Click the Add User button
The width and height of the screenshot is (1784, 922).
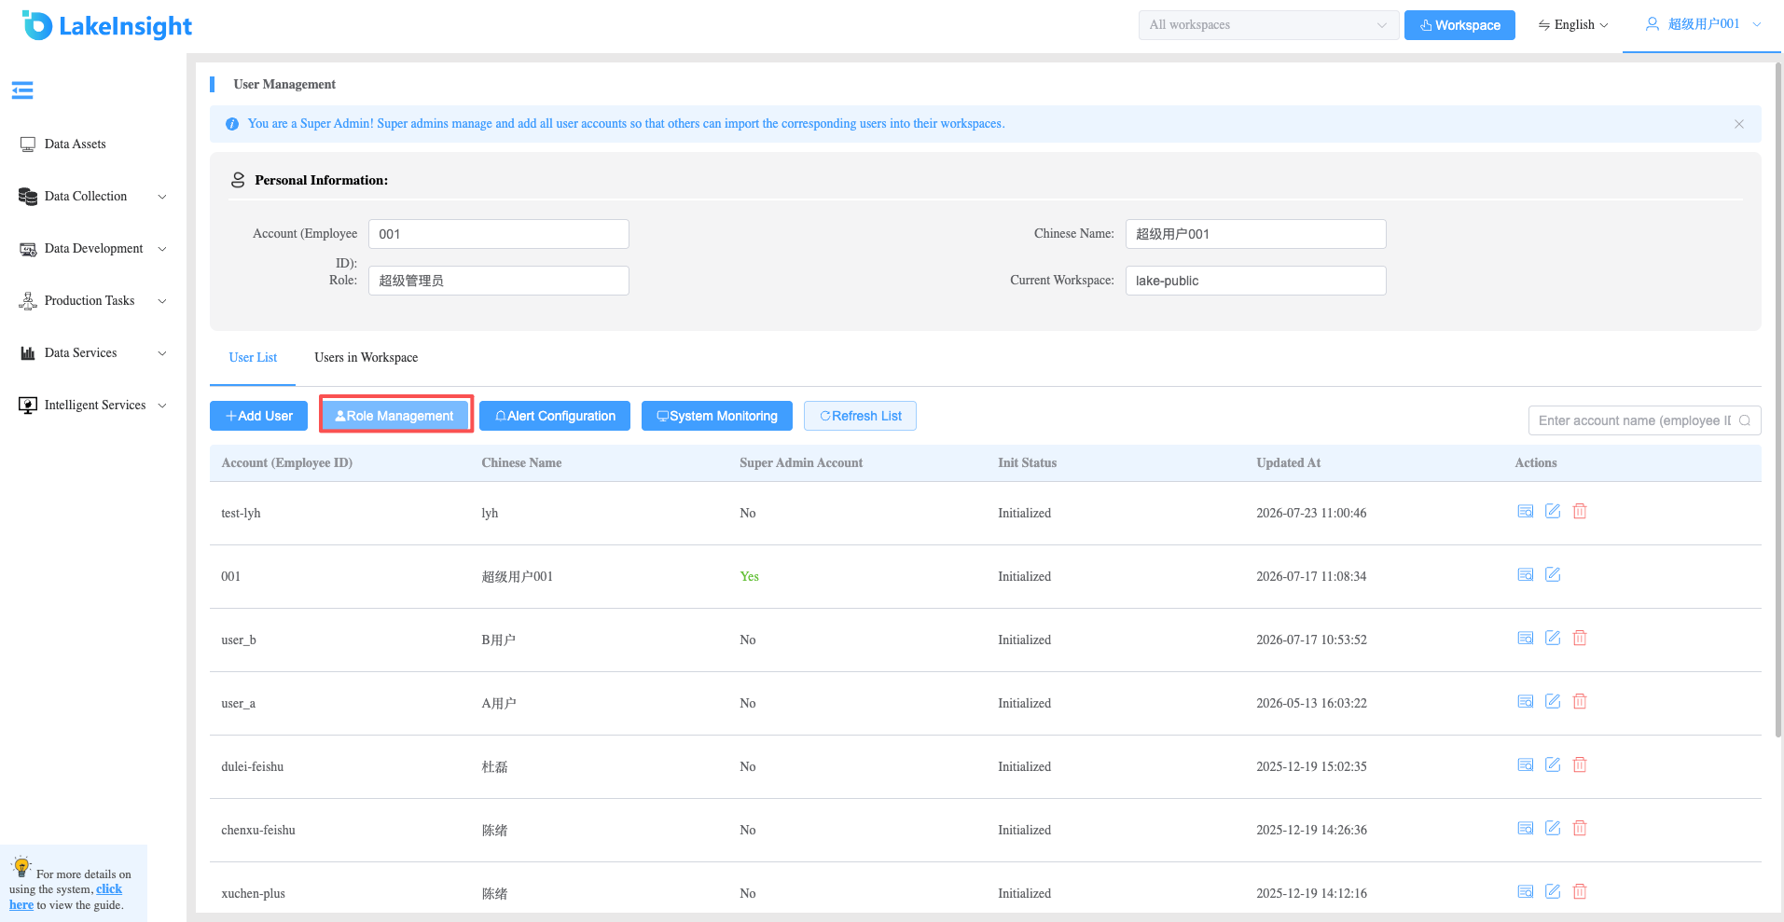[x=258, y=416]
